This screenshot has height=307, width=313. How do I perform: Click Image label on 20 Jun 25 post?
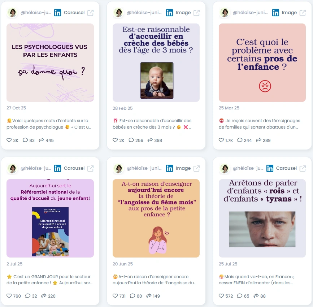183,168
